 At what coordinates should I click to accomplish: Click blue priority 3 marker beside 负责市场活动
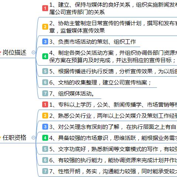45,41
